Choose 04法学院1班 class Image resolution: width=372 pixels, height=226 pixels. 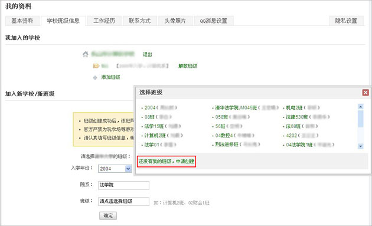299,145
